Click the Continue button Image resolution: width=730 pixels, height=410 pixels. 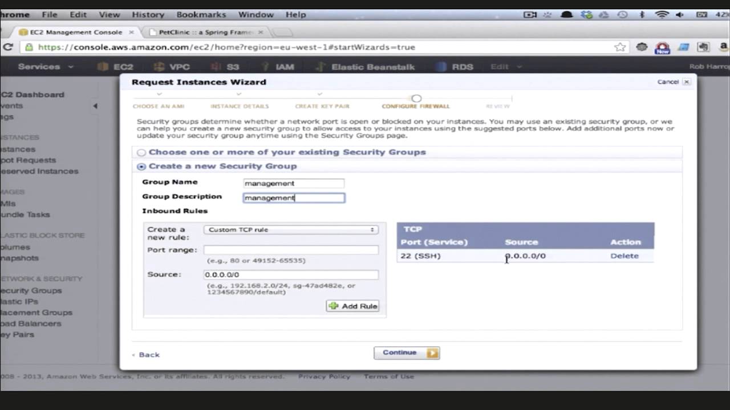pos(407,353)
